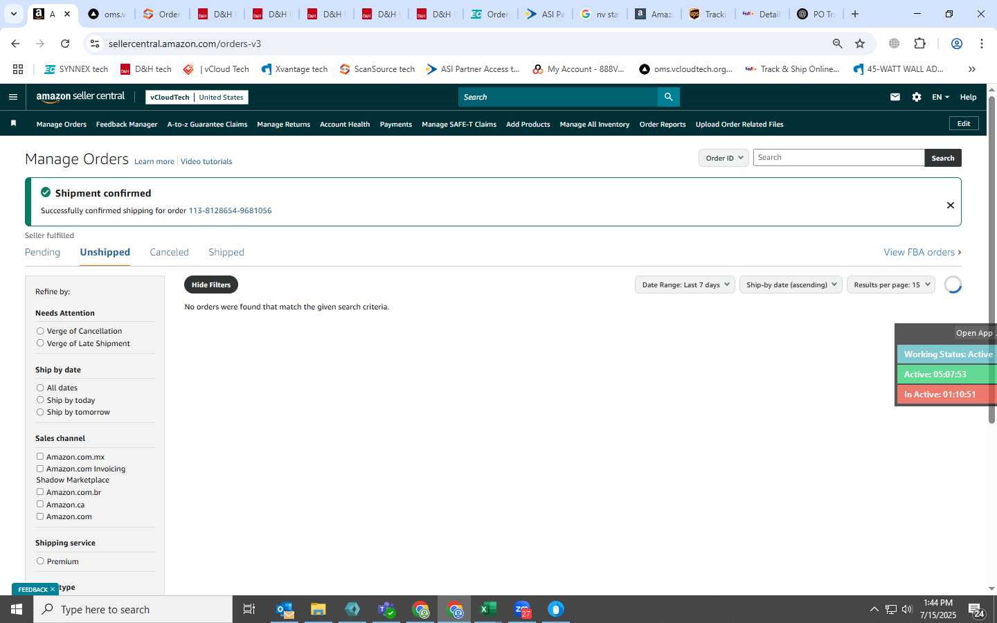This screenshot has width=997, height=623.
Task: Check the Amazon.com.mx sales channel
Action: point(40,457)
